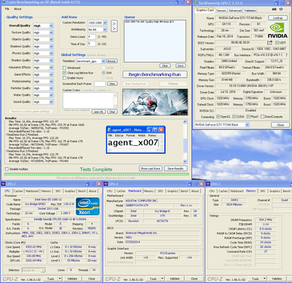
Task: Minimize the agent_x007 Notepad window
Action: [x=150, y=130]
